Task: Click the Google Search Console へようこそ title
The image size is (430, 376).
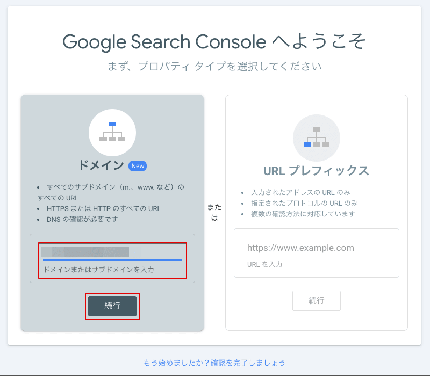Action: click(x=214, y=42)
